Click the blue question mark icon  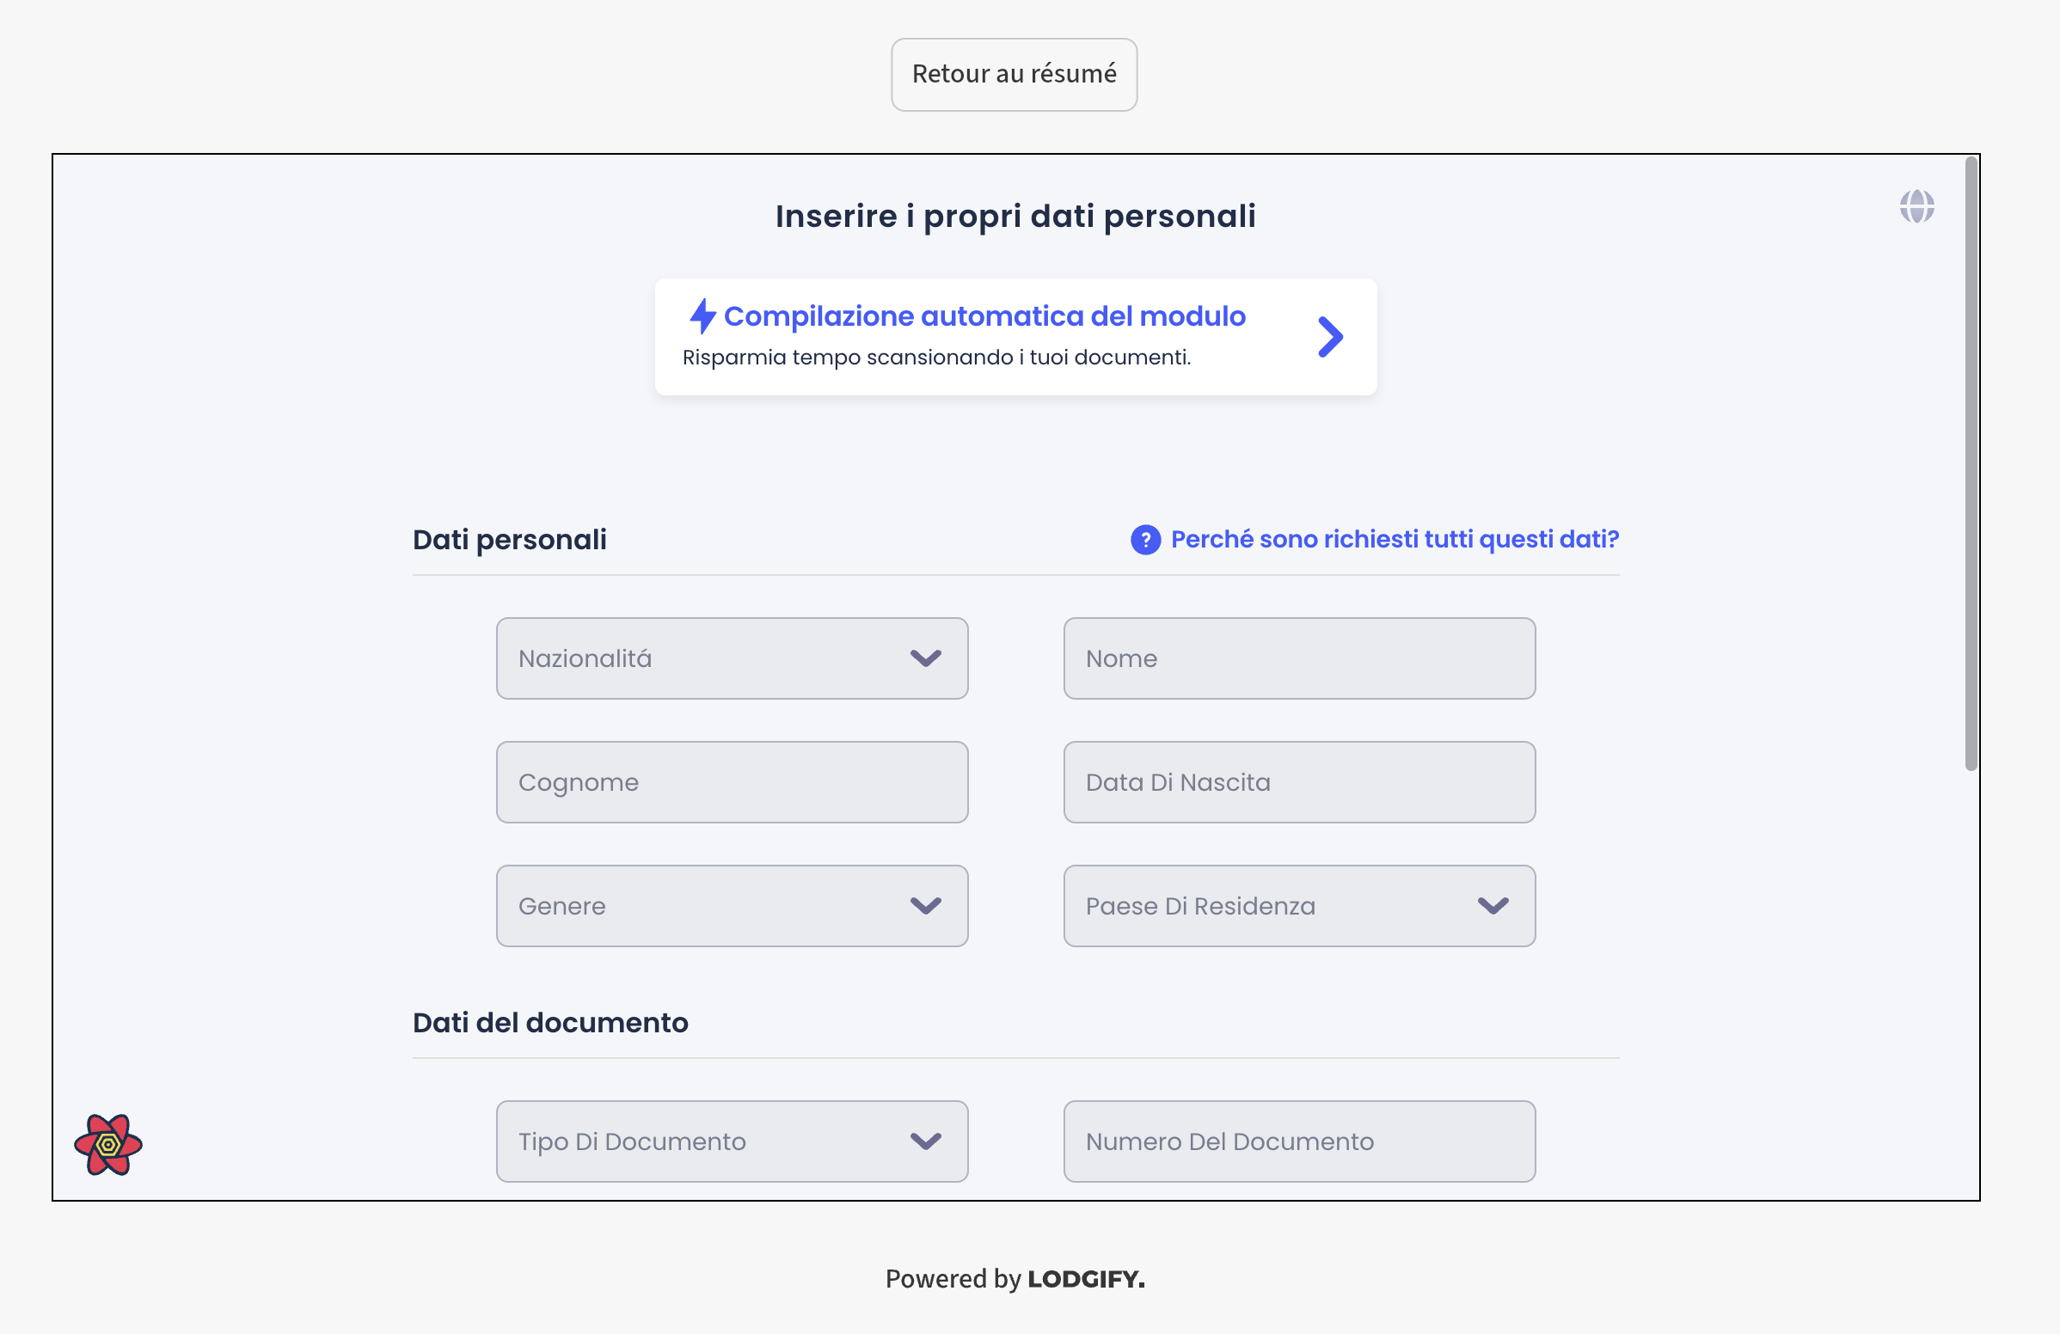1145,540
